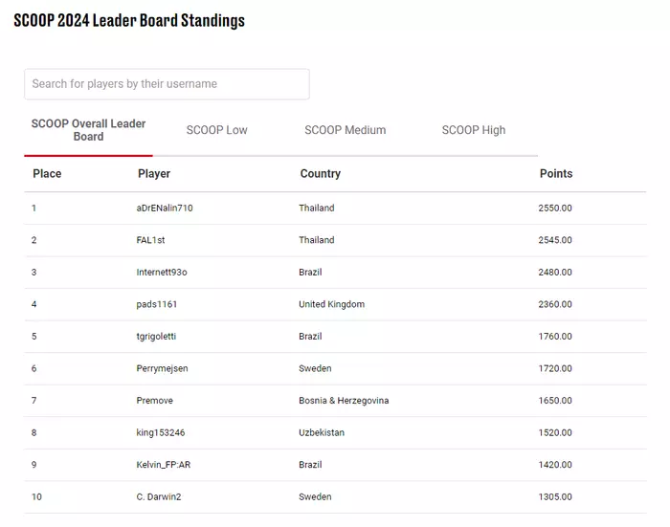The height and width of the screenshot is (527, 670).
Task: Click the Perrymejsen player name
Action: point(162,368)
